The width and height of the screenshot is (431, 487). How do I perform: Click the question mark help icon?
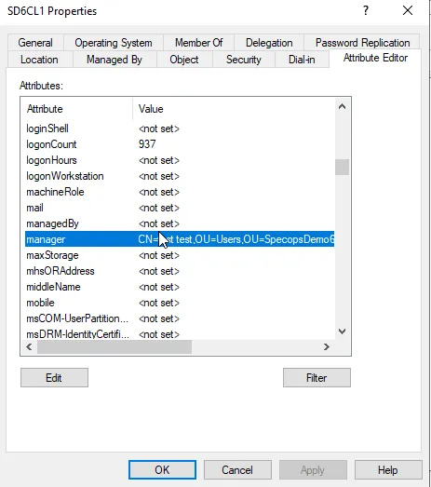click(x=366, y=10)
